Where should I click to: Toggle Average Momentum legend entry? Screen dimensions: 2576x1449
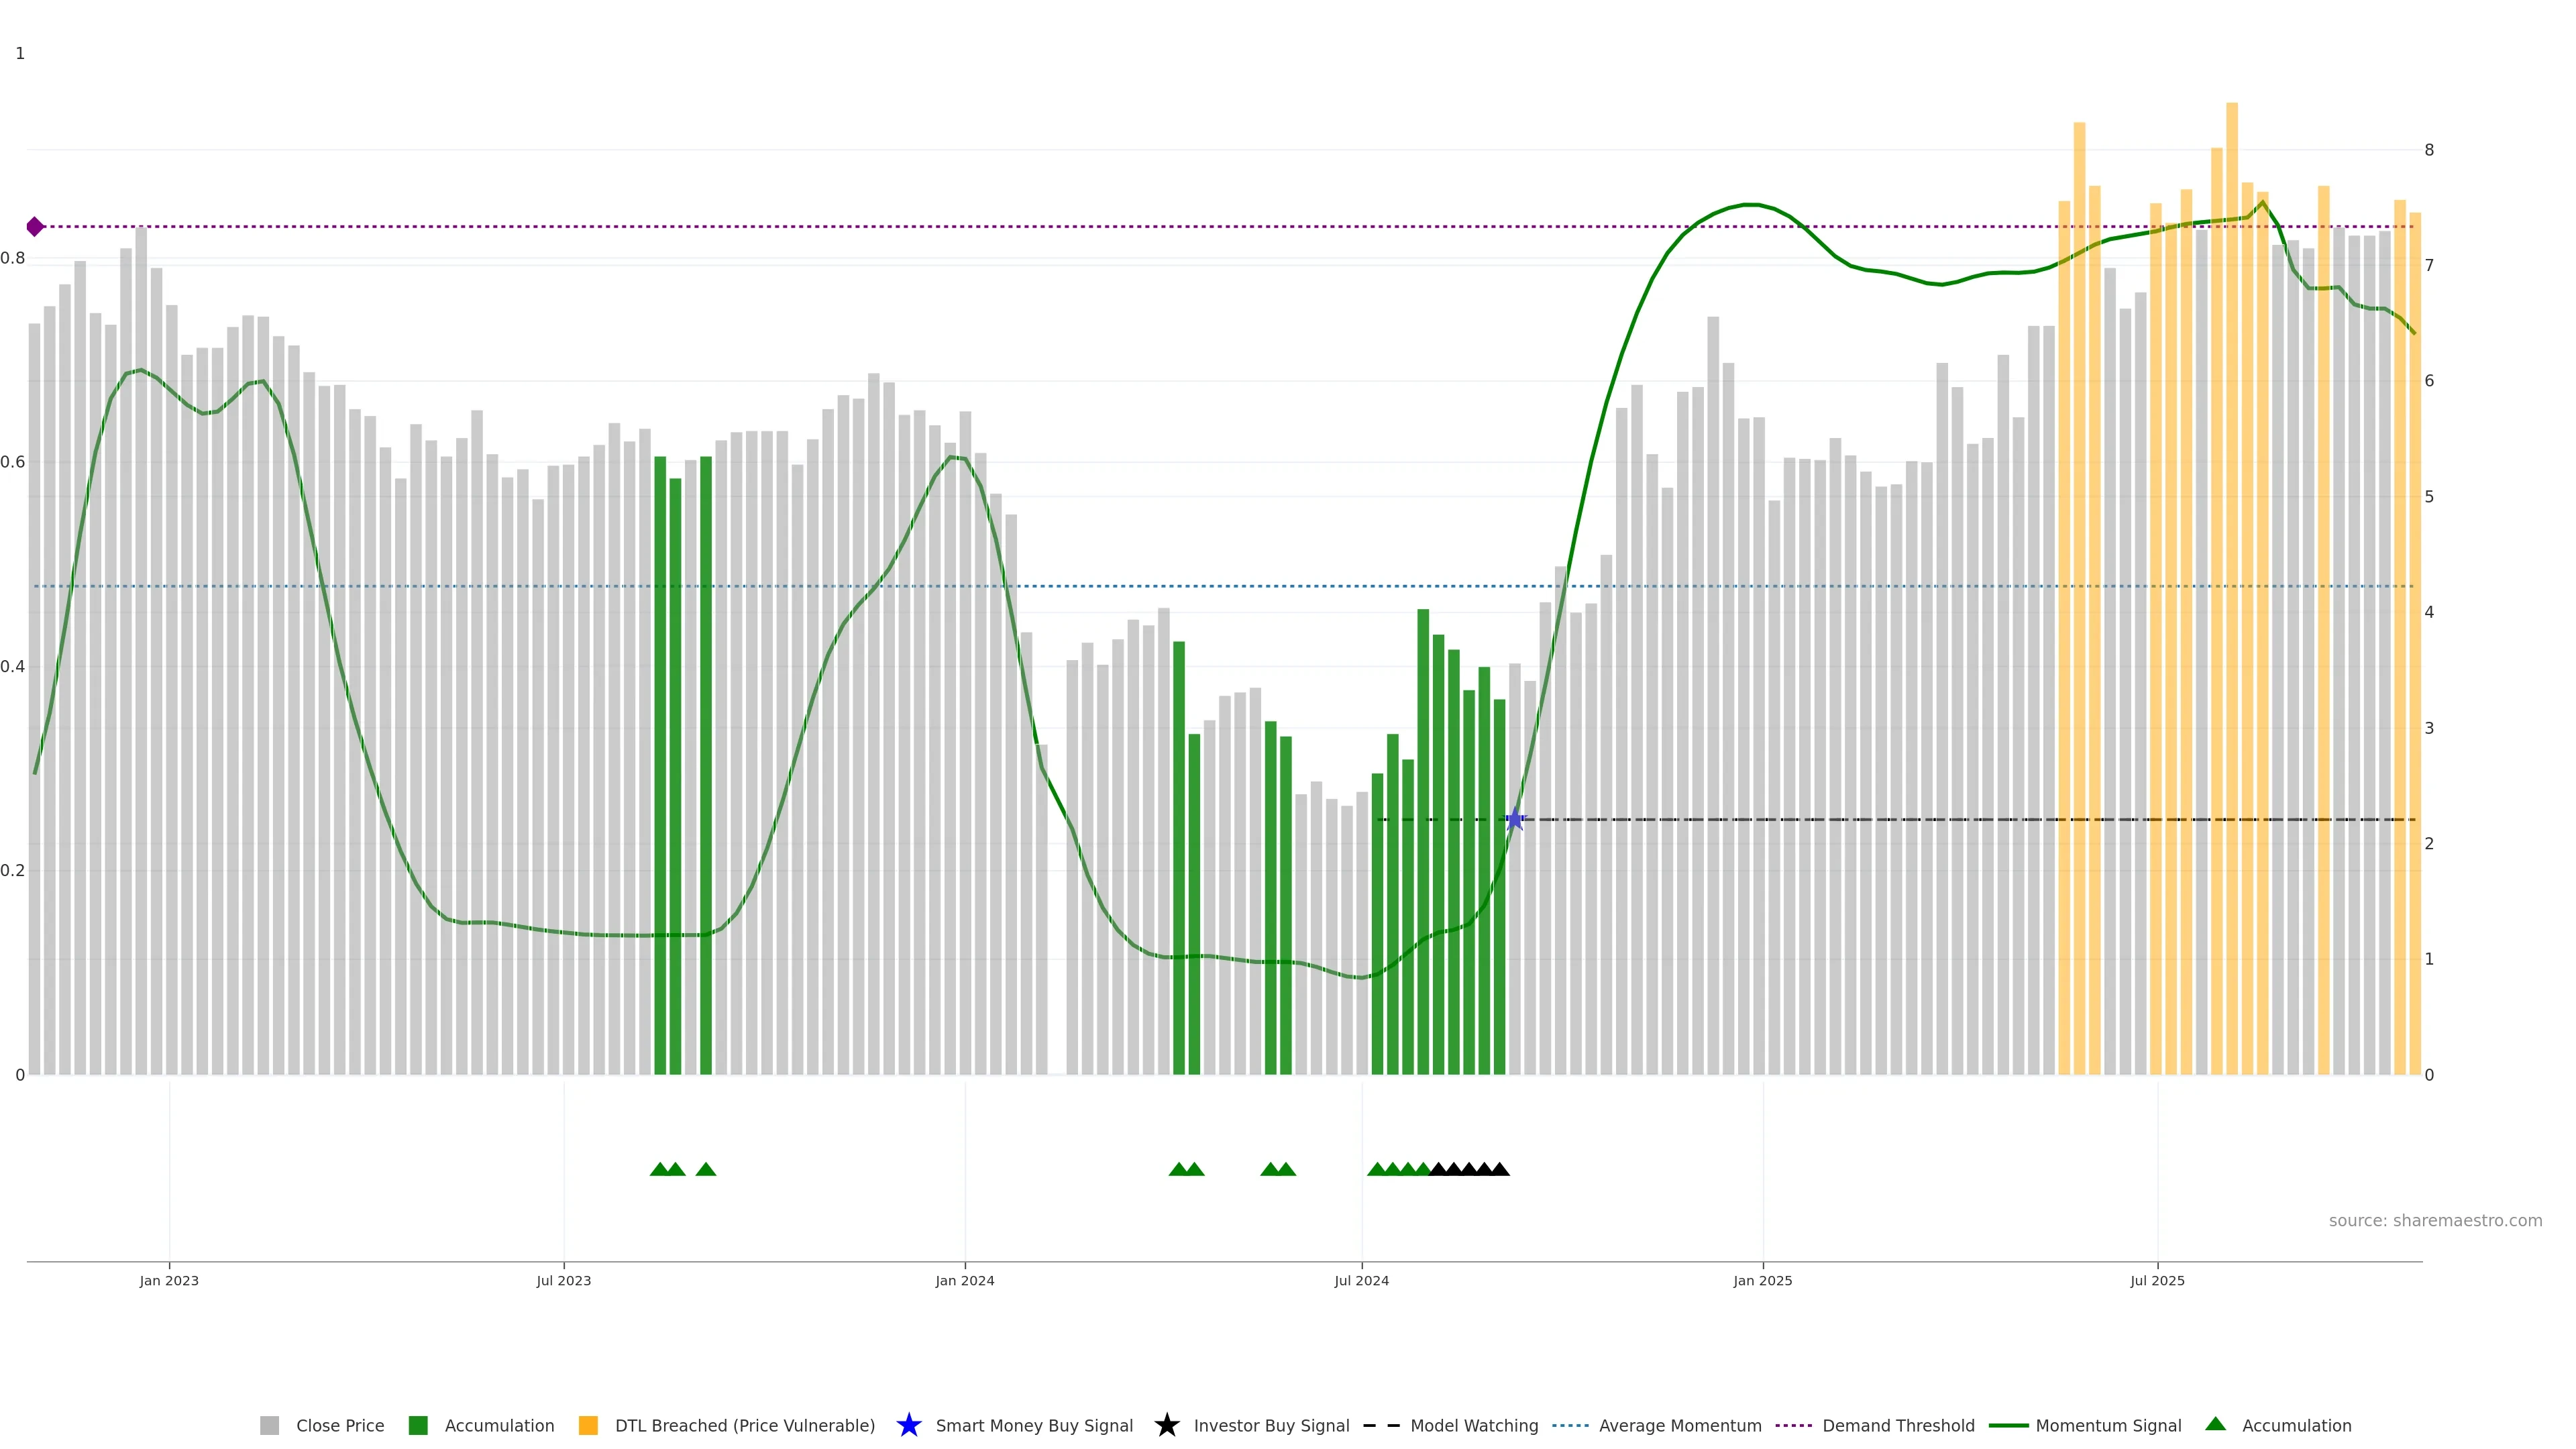pyautogui.click(x=1679, y=1426)
